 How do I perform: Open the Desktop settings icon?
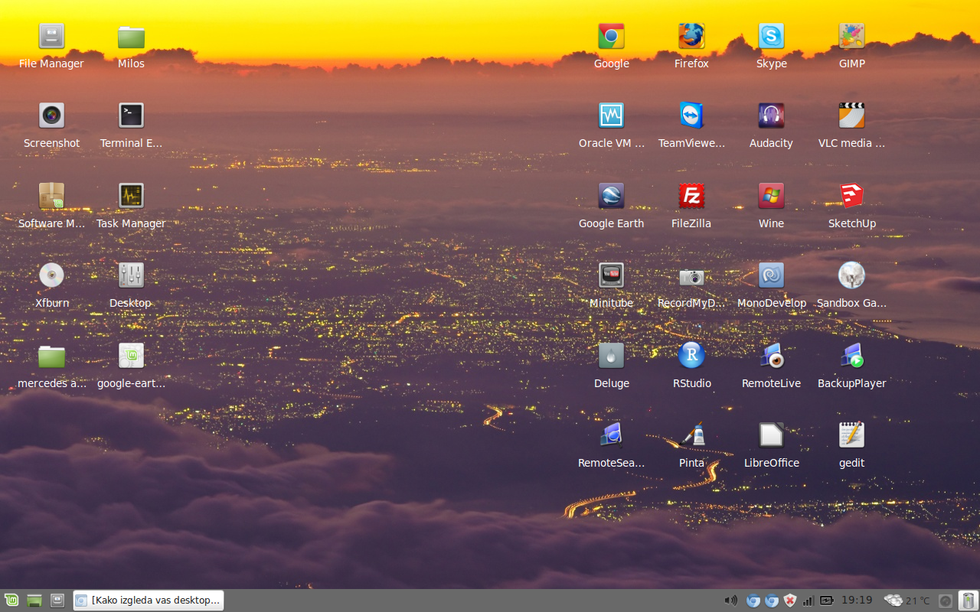(131, 275)
